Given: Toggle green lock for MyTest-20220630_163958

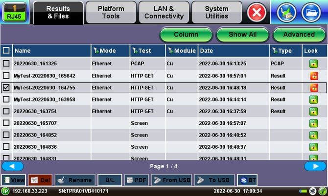Looking at the screenshot, I should pos(313,99).
